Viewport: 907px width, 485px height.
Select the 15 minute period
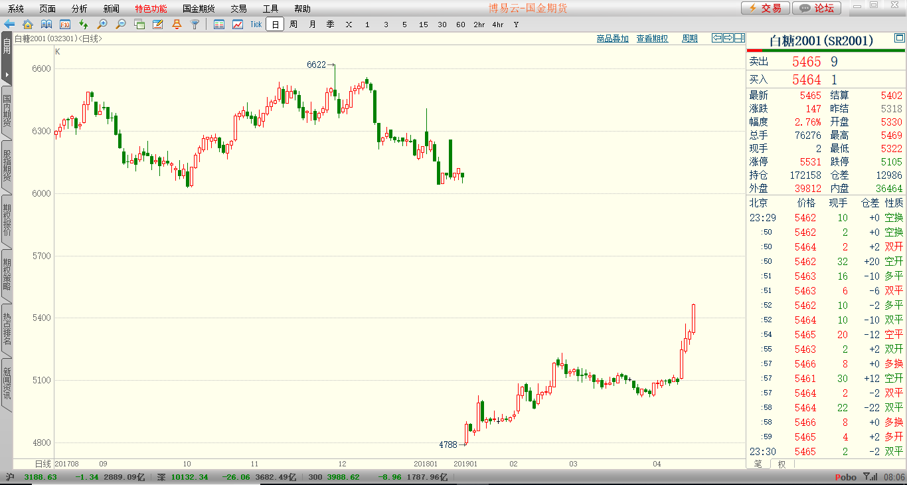tap(424, 25)
